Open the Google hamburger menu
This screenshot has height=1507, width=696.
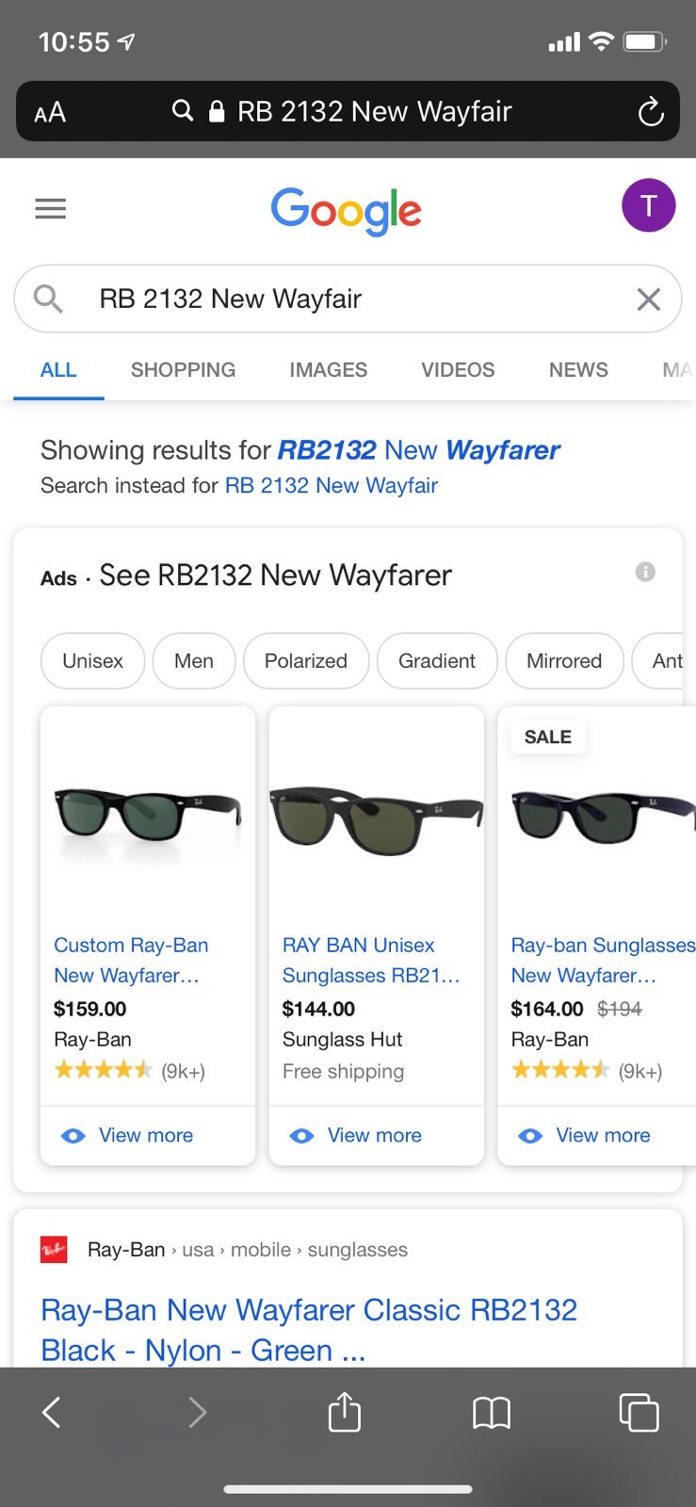click(51, 208)
